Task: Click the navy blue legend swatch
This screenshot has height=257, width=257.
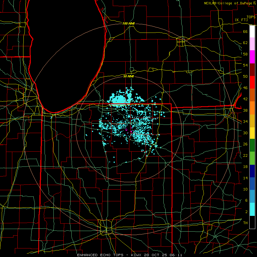Action: click(252, 171)
